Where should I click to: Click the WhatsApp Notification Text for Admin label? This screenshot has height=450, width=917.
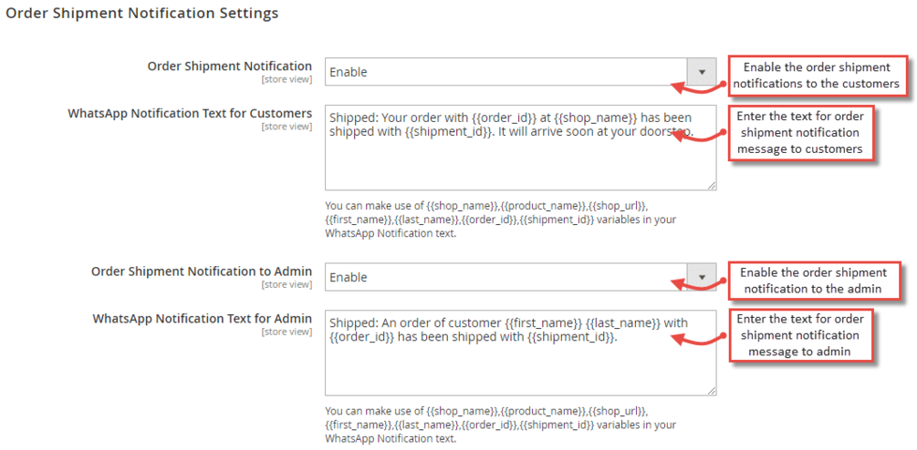[x=202, y=319]
